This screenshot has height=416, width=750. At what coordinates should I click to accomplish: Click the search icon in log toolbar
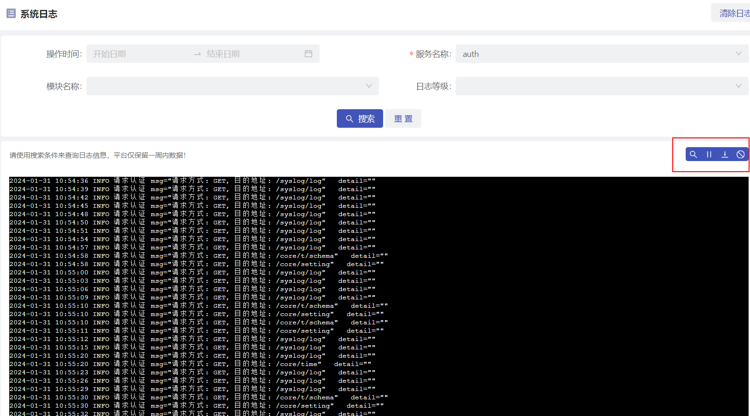click(693, 155)
